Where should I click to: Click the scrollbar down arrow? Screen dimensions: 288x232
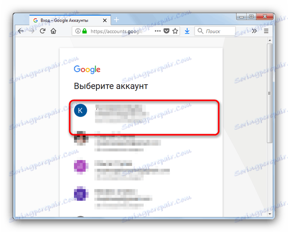269,214
